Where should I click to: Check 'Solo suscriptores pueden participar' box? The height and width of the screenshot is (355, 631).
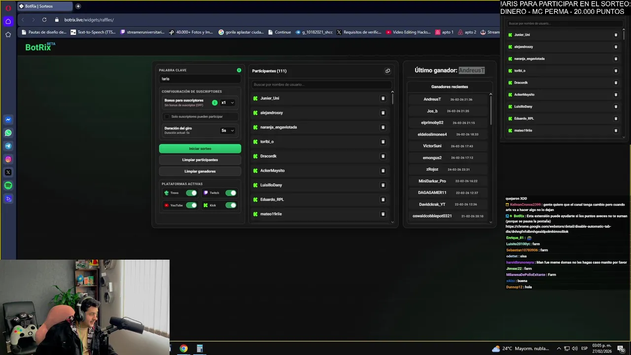point(167,117)
